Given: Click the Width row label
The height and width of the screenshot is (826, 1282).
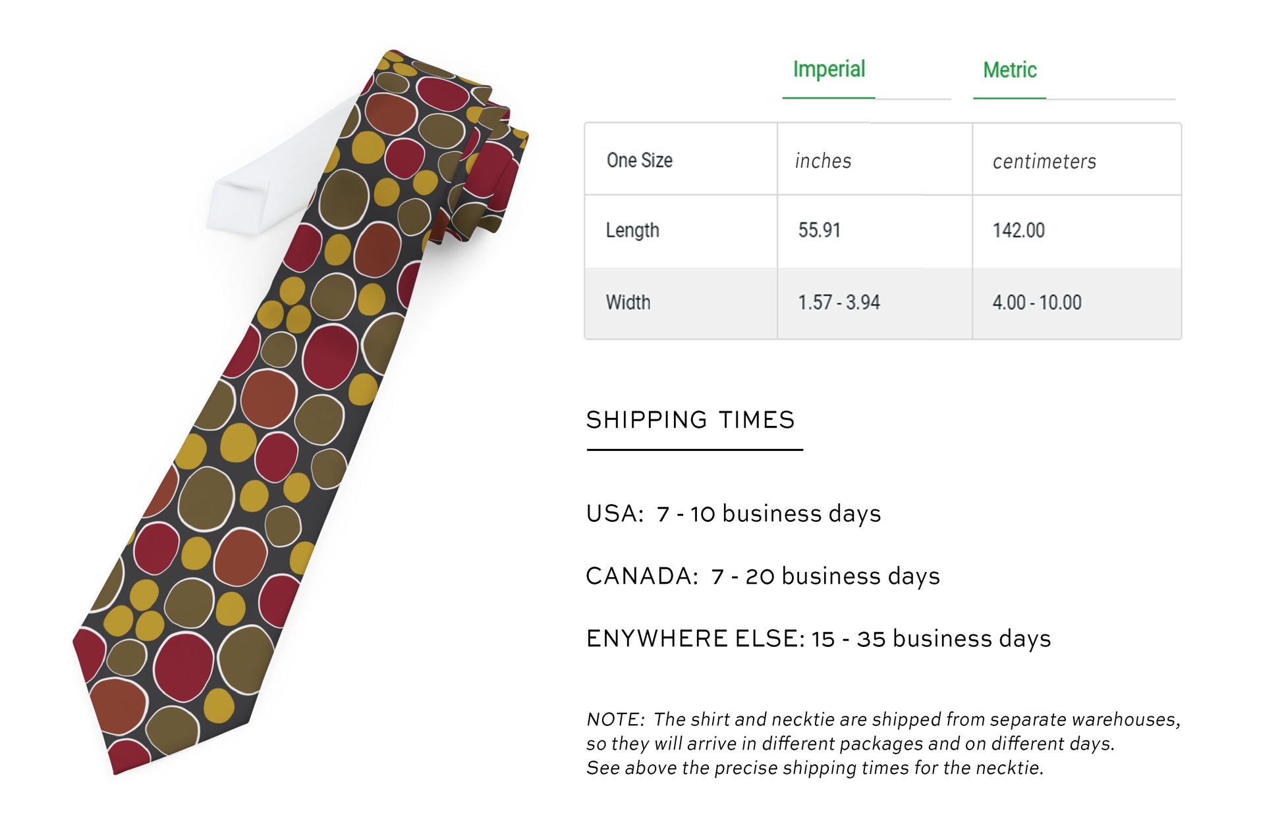Looking at the screenshot, I should 628,303.
